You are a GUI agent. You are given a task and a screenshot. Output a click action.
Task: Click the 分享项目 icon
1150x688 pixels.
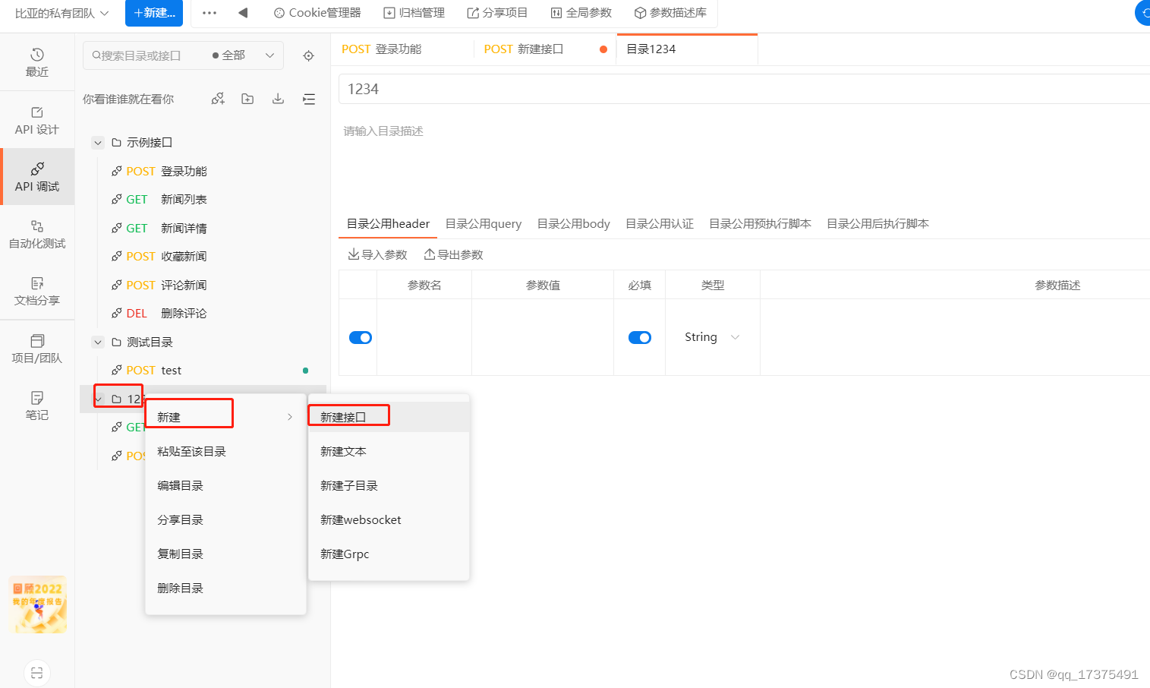click(497, 12)
